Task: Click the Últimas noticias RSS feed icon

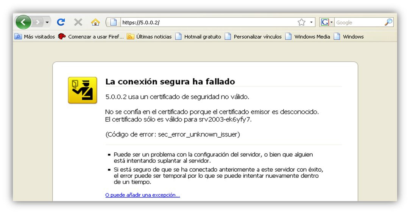Action: pyautogui.click(x=130, y=37)
